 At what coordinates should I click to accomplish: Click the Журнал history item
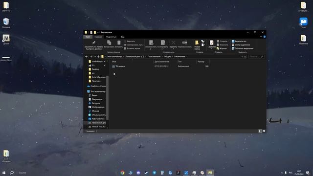(222, 48)
